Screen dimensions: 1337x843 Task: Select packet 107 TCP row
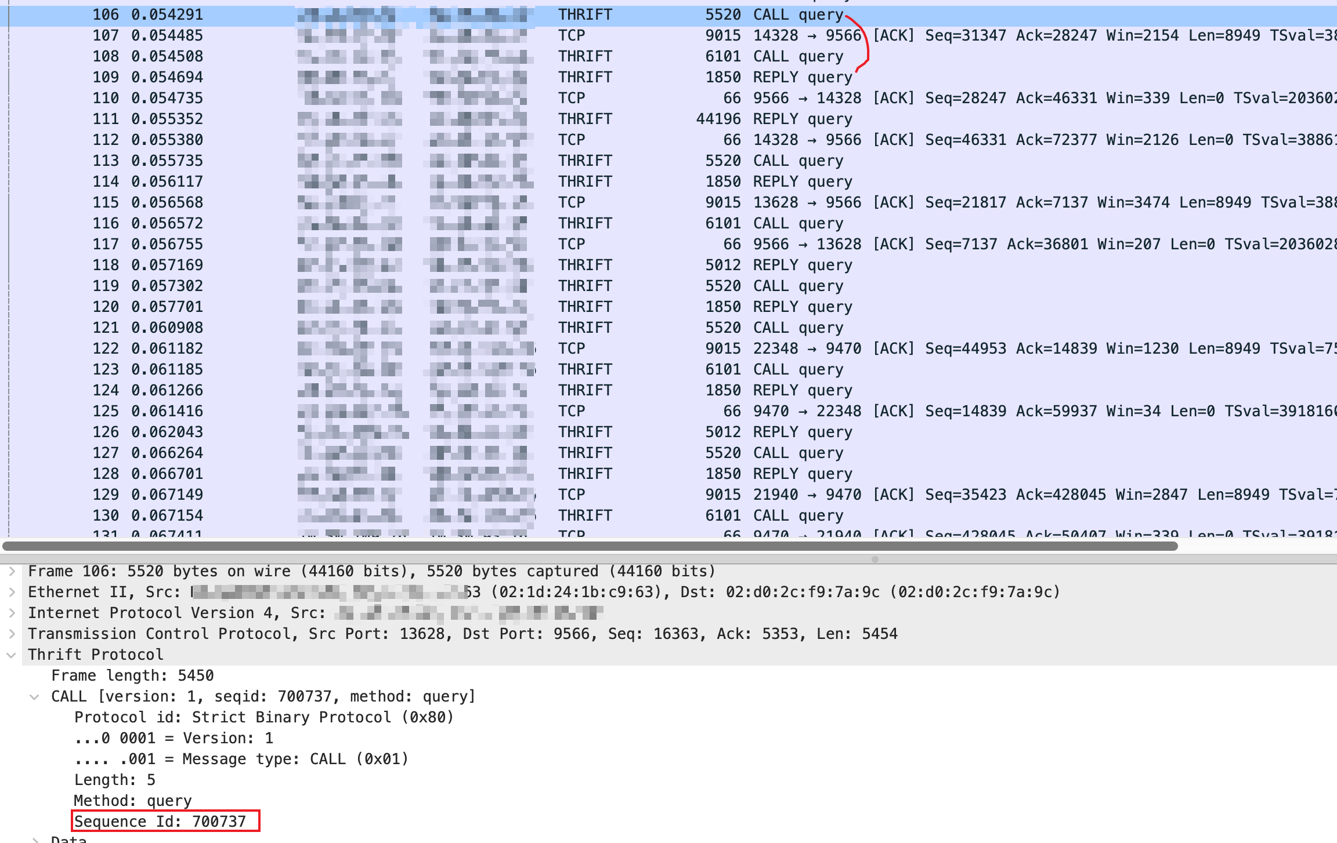(x=668, y=35)
